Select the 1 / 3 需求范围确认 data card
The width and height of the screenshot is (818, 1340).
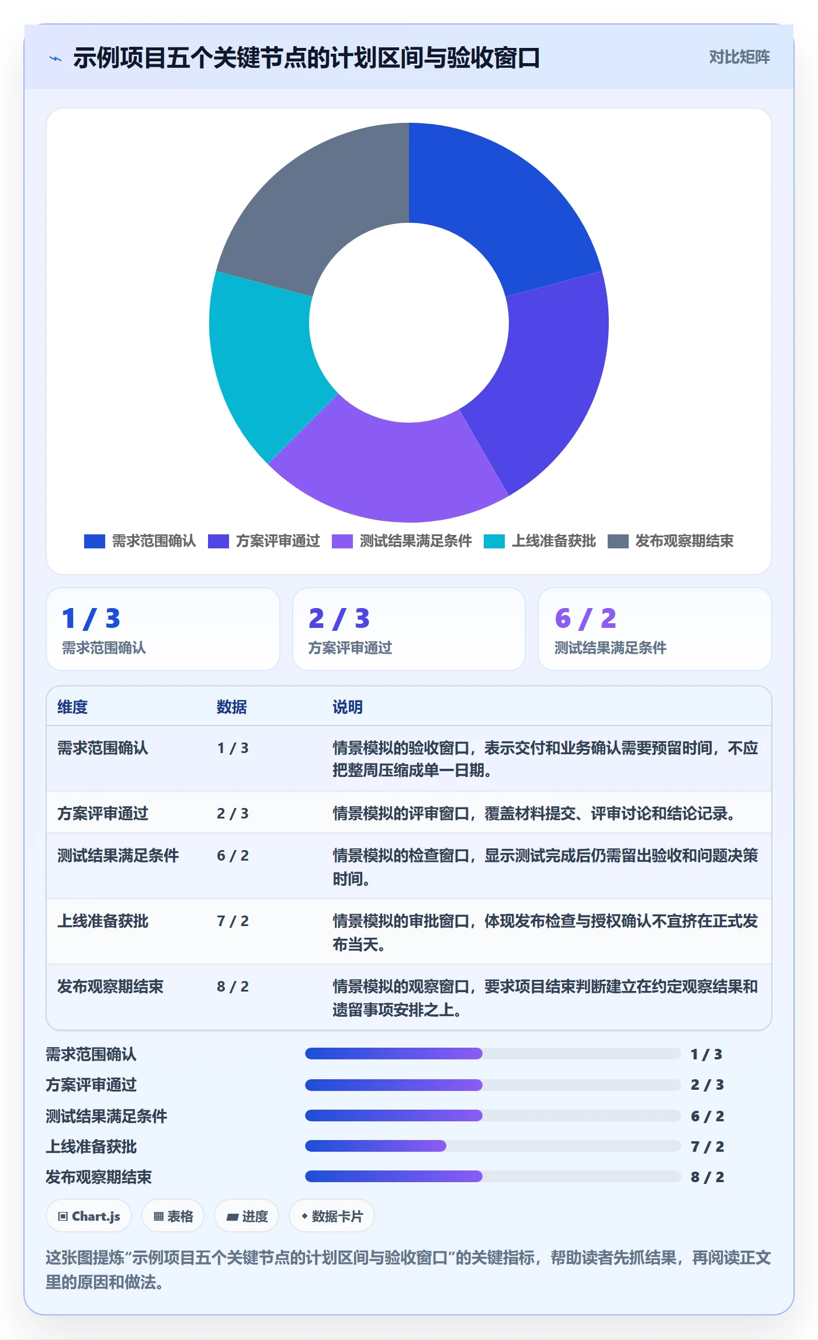(x=163, y=629)
